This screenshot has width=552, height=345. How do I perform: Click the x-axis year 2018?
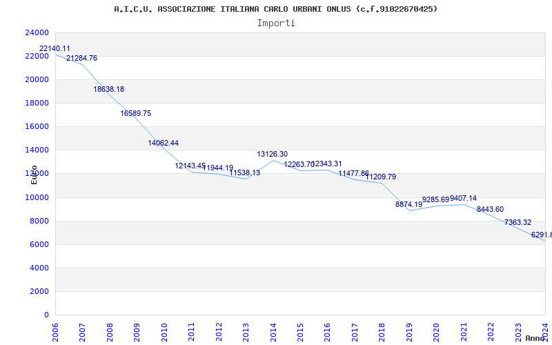point(382,332)
